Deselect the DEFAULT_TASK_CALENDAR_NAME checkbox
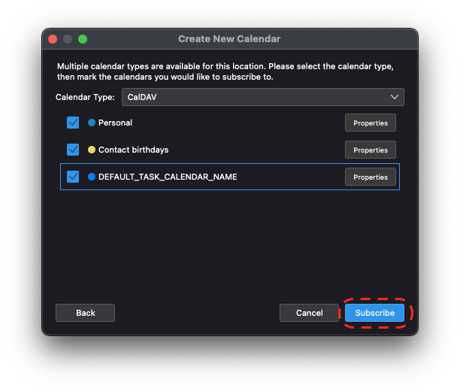This screenshot has width=460, height=391. (73, 177)
